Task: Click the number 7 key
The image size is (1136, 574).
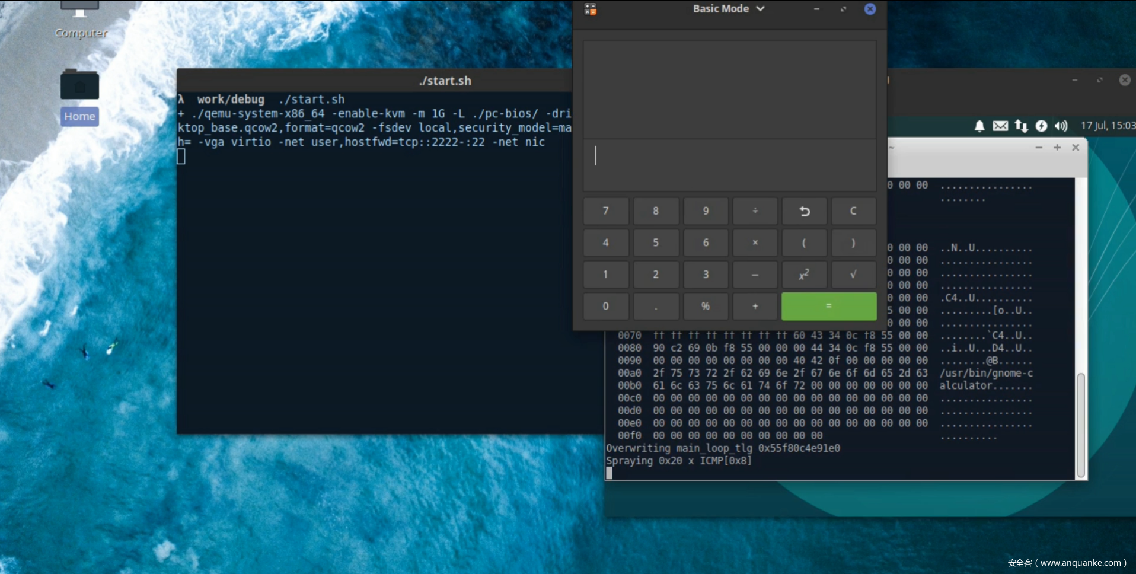Action: 605,211
